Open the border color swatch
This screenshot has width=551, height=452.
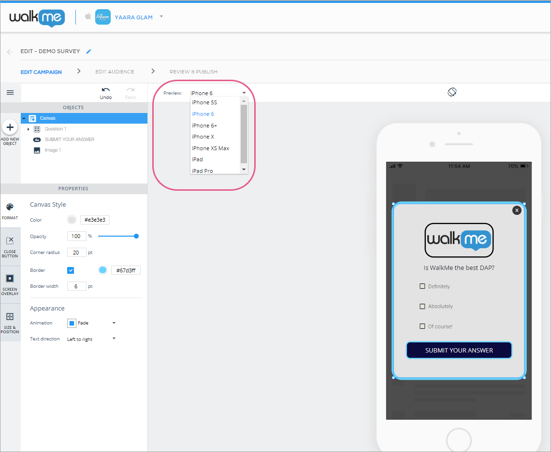102,270
